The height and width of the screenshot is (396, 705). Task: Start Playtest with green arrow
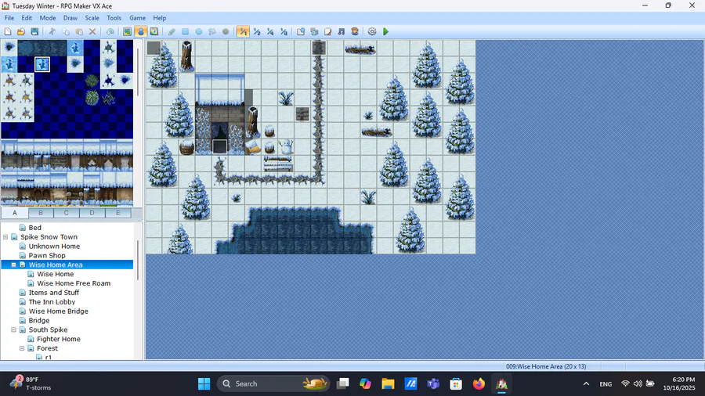pyautogui.click(x=385, y=31)
